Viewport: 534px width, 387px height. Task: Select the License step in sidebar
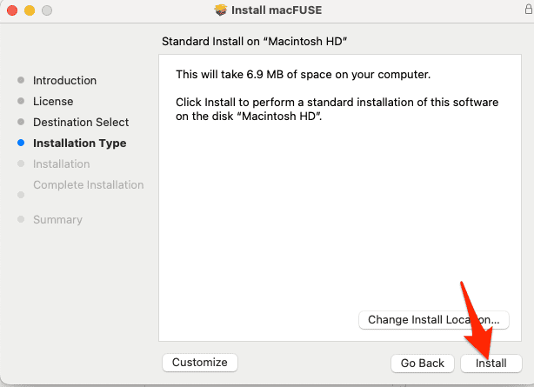(x=53, y=102)
